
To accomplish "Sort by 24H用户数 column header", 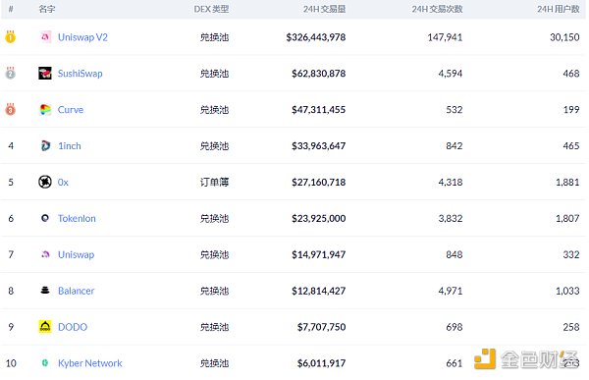I will (x=559, y=9).
